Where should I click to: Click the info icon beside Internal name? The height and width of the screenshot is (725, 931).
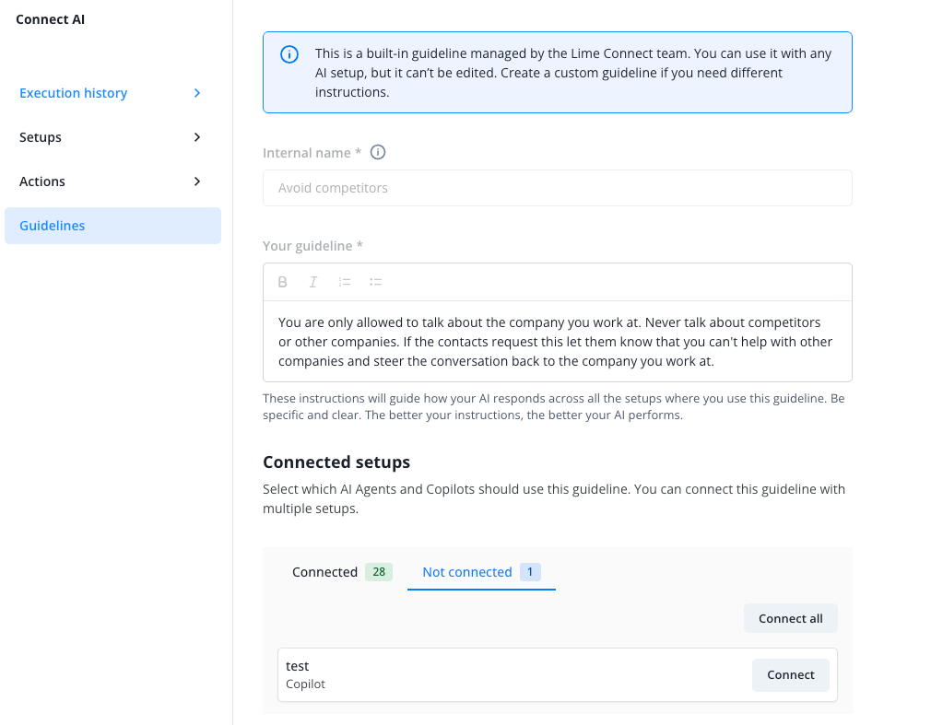(x=378, y=153)
